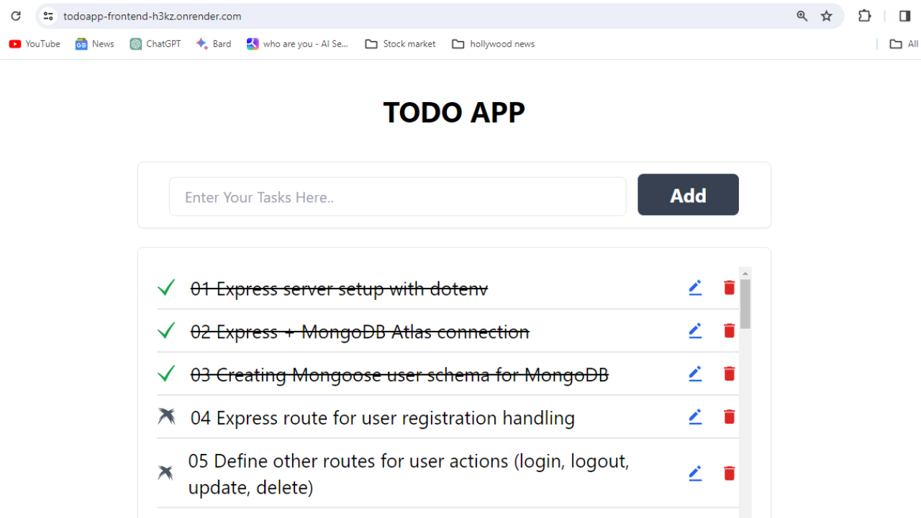
Task: View site information icon in address bar
Action: click(48, 16)
